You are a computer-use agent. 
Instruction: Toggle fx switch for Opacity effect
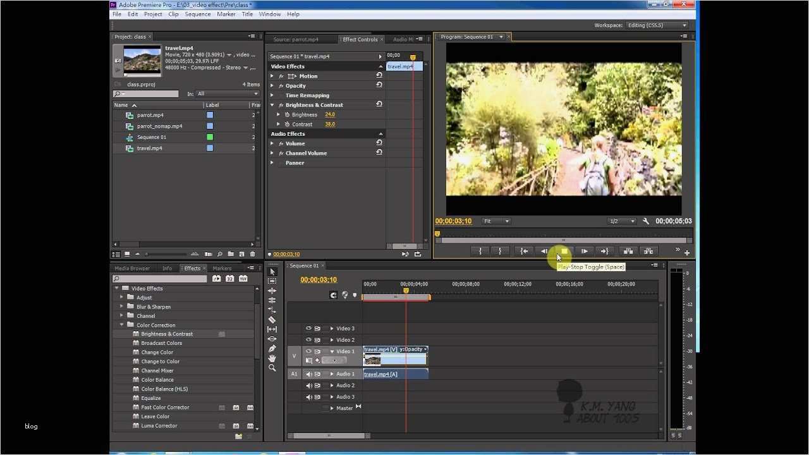(281, 86)
